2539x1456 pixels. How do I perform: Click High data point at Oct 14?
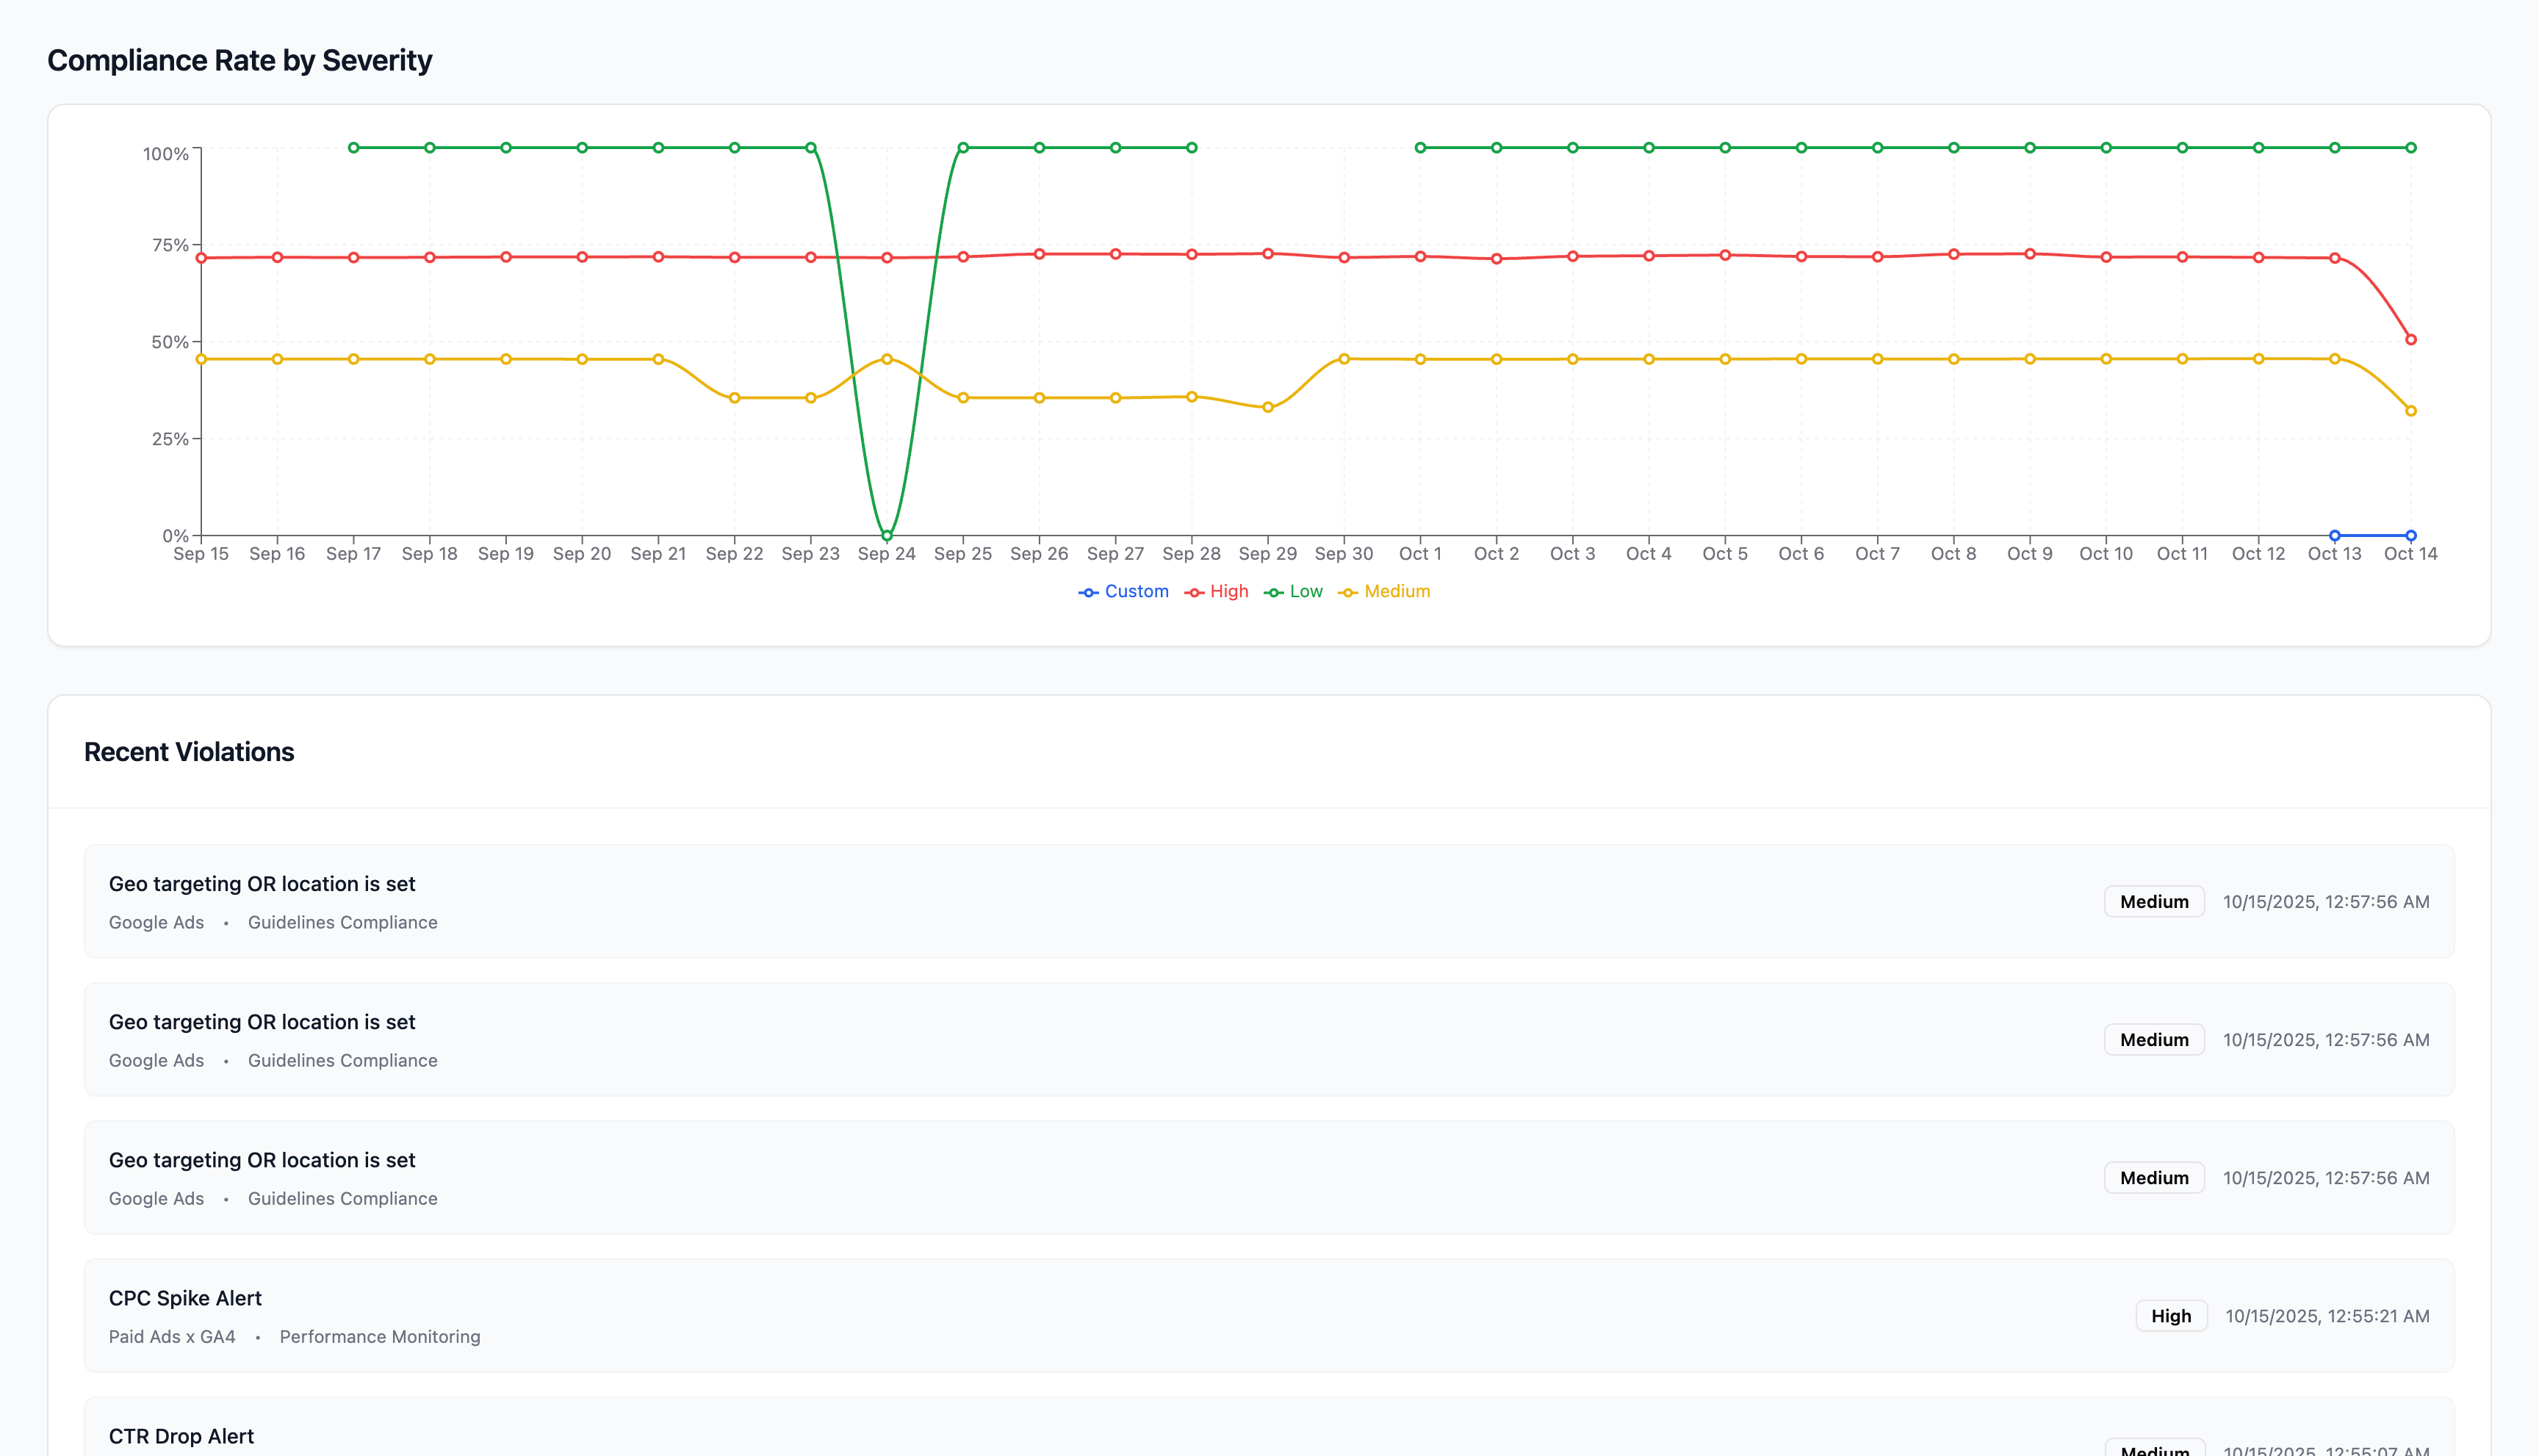pos(2411,339)
